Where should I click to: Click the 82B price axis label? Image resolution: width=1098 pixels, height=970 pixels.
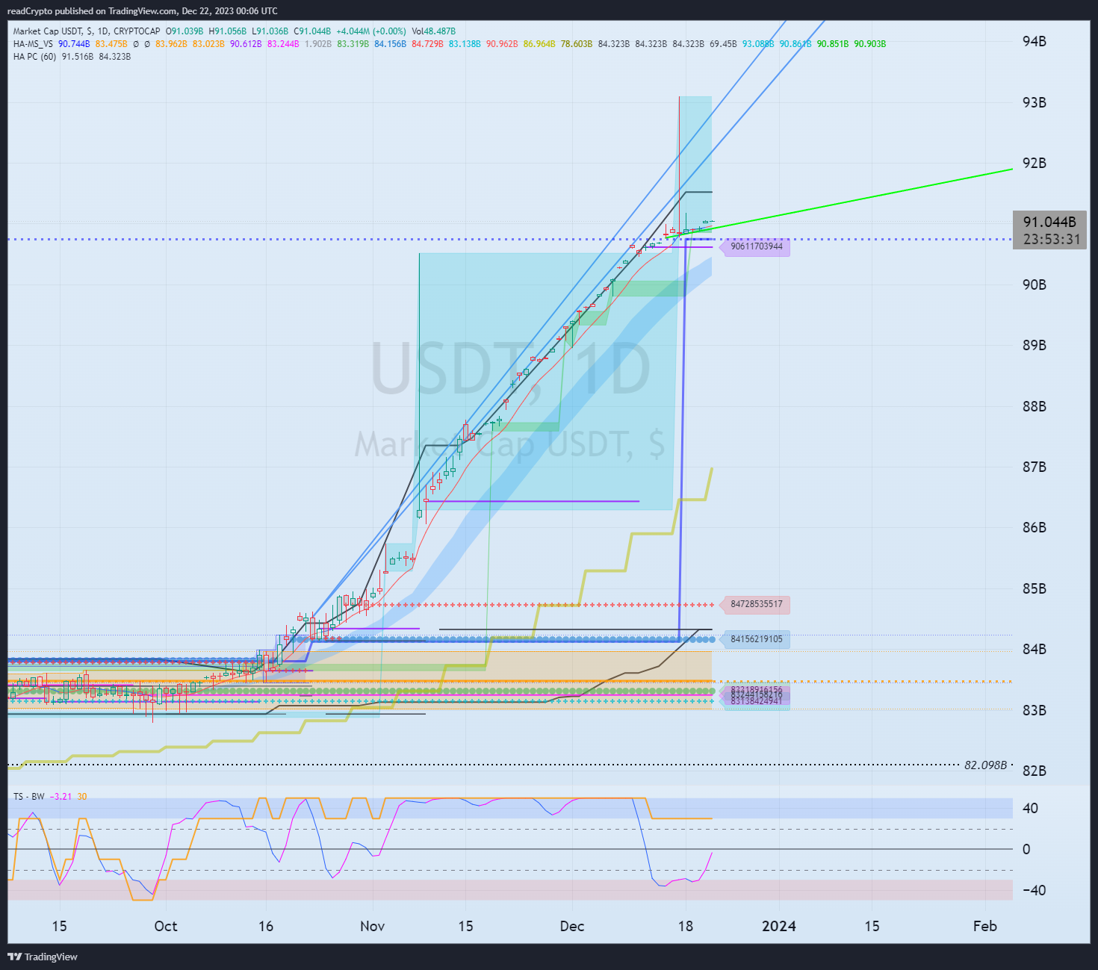pos(1035,771)
